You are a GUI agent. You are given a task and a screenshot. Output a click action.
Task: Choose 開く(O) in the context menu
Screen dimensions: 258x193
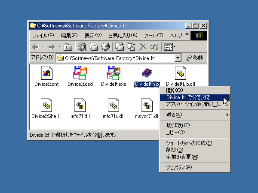pyautogui.click(x=195, y=90)
